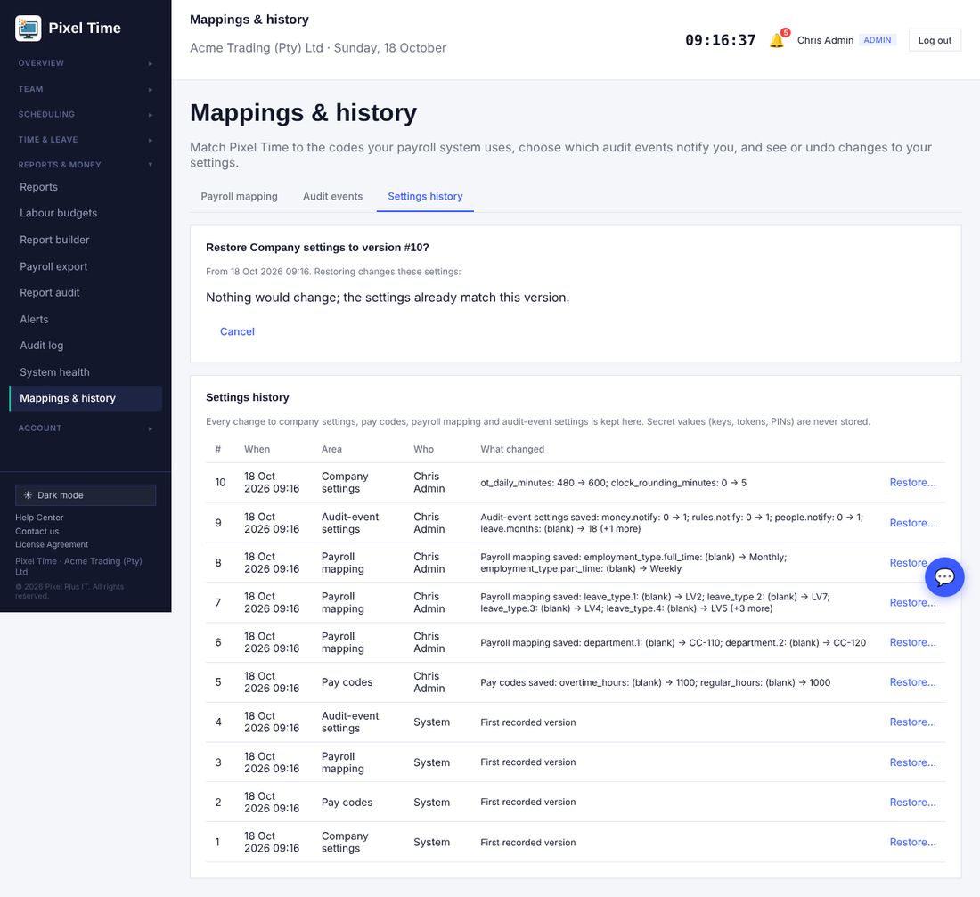Restore version 1 Company settings
The width and height of the screenshot is (980, 897).
coord(912,843)
